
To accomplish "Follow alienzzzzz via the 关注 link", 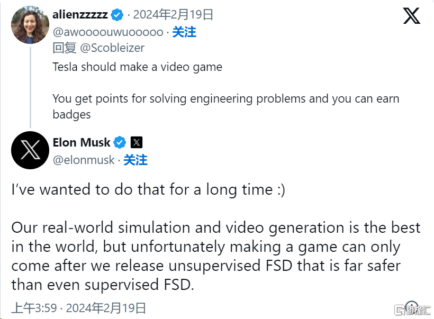I will 184,32.
